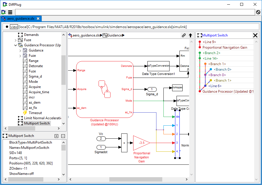Expand the Fuze chart child node
The image size is (262, 185).
[x=20, y=56]
